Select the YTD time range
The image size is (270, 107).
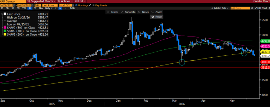(x=24, y=8)
